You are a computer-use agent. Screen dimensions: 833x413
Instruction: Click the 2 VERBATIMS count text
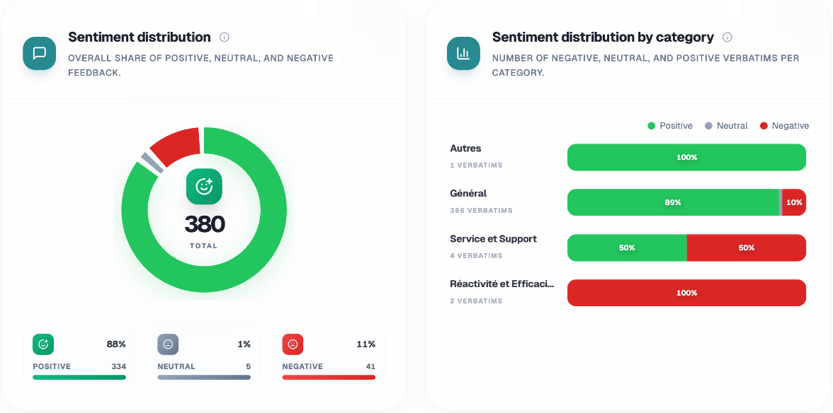[476, 301]
